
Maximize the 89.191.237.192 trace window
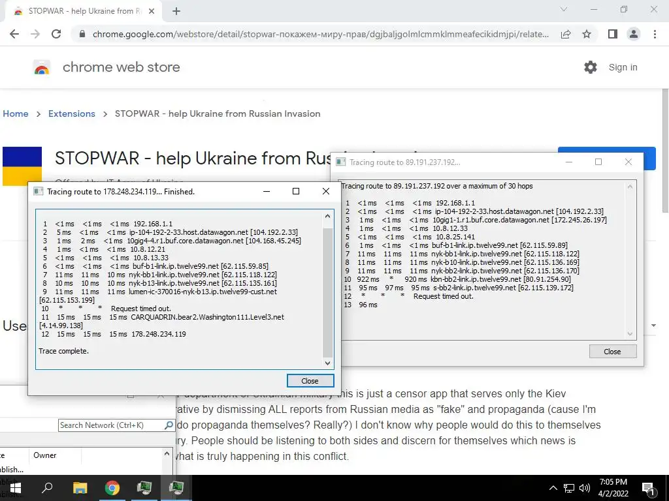(598, 162)
